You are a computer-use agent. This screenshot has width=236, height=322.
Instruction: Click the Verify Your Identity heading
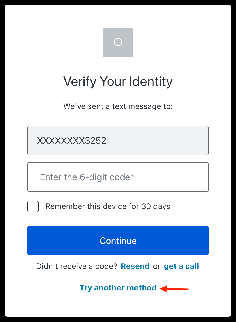click(118, 81)
